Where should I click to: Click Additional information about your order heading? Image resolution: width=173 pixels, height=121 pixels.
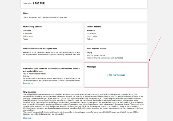[x=41, y=48]
